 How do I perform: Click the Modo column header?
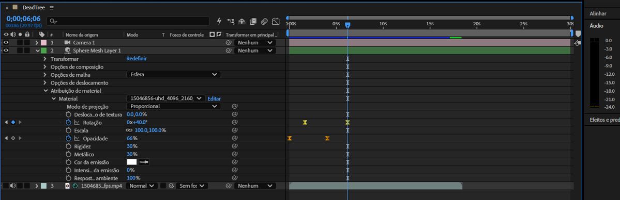coord(132,35)
